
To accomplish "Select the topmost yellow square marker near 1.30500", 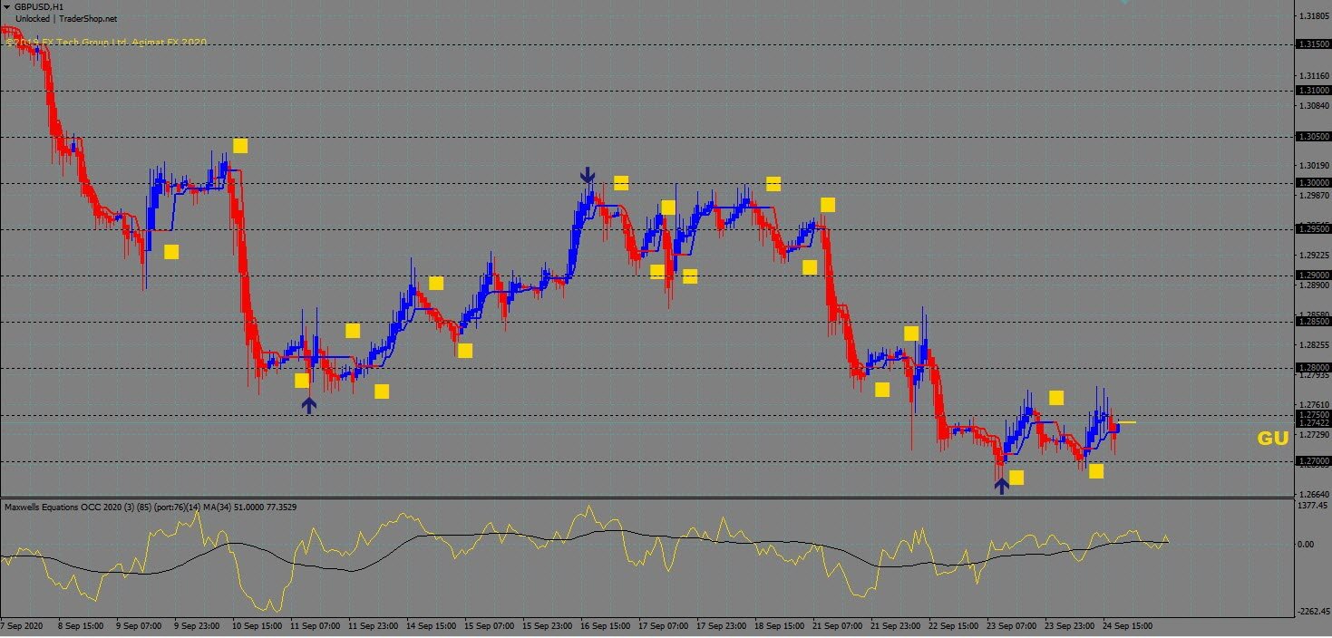I will click(x=239, y=146).
